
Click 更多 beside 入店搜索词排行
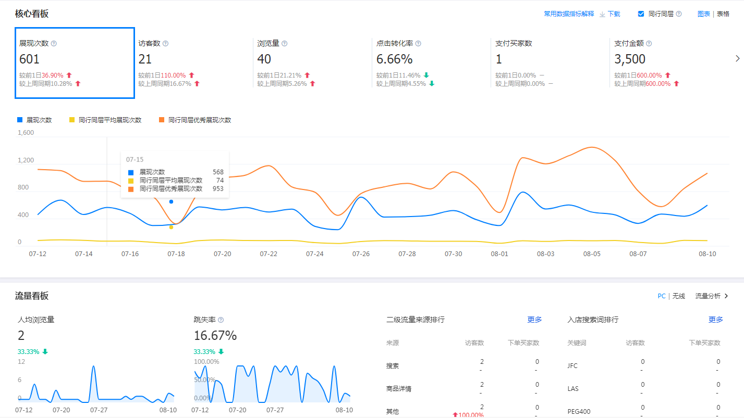coord(715,320)
